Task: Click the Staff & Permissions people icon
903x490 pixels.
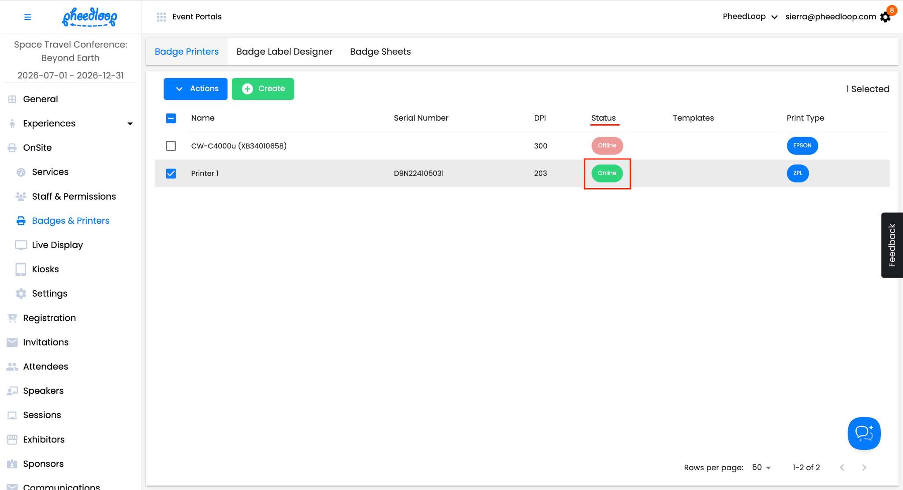Action: click(x=21, y=196)
